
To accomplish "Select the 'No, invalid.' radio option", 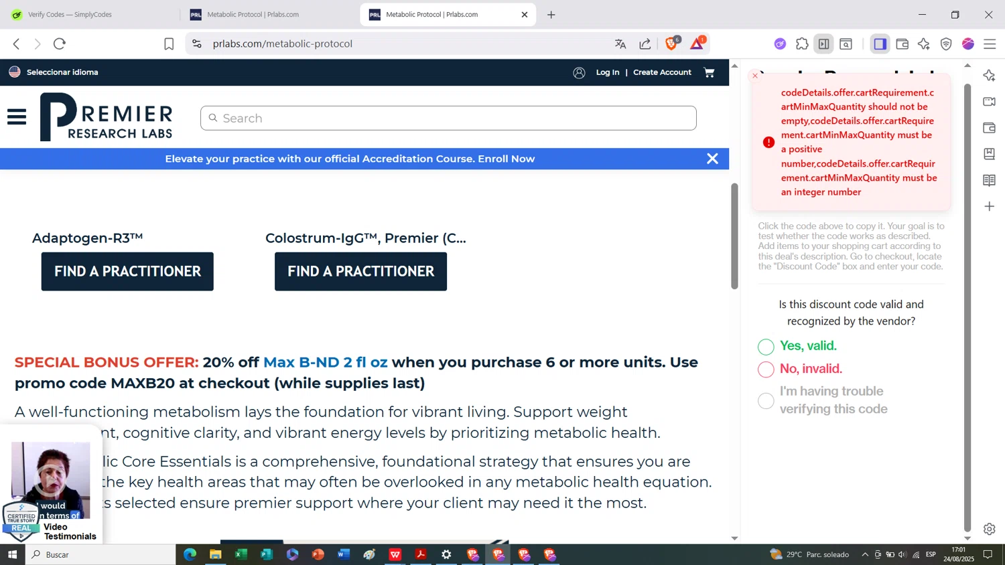I will pos(766,369).
